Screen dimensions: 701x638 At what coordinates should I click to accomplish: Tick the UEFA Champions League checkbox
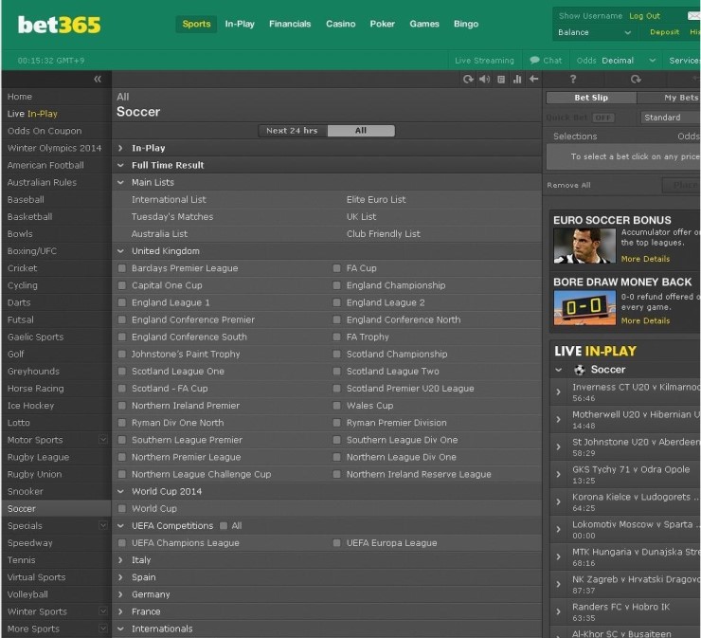pyautogui.click(x=121, y=542)
